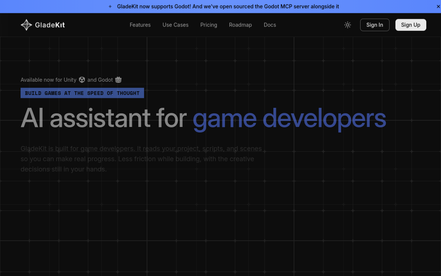Click 'BUILD GAMES AT THE SPEED OF THOUGHT' badge

pyautogui.click(x=82, y=93)
